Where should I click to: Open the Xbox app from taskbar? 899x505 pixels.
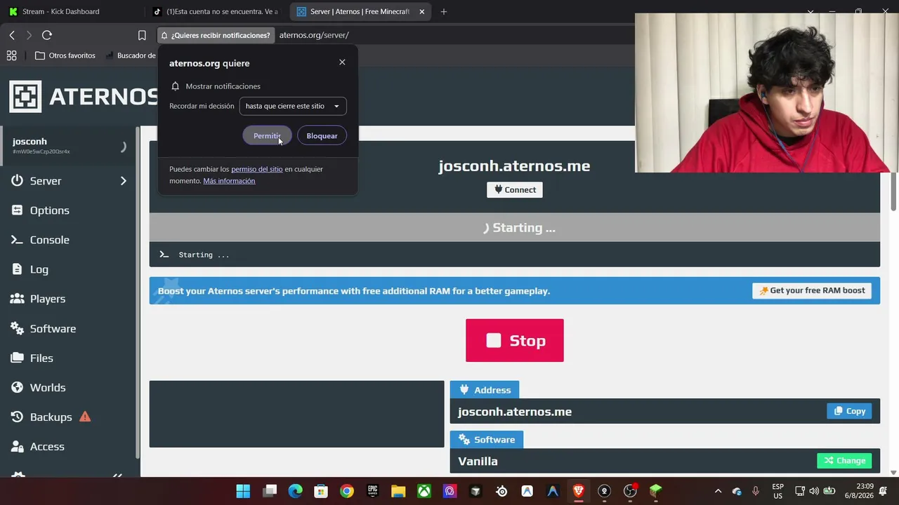[424, 491]
